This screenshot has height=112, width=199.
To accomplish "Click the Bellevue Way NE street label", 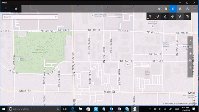I will point(73,64).
